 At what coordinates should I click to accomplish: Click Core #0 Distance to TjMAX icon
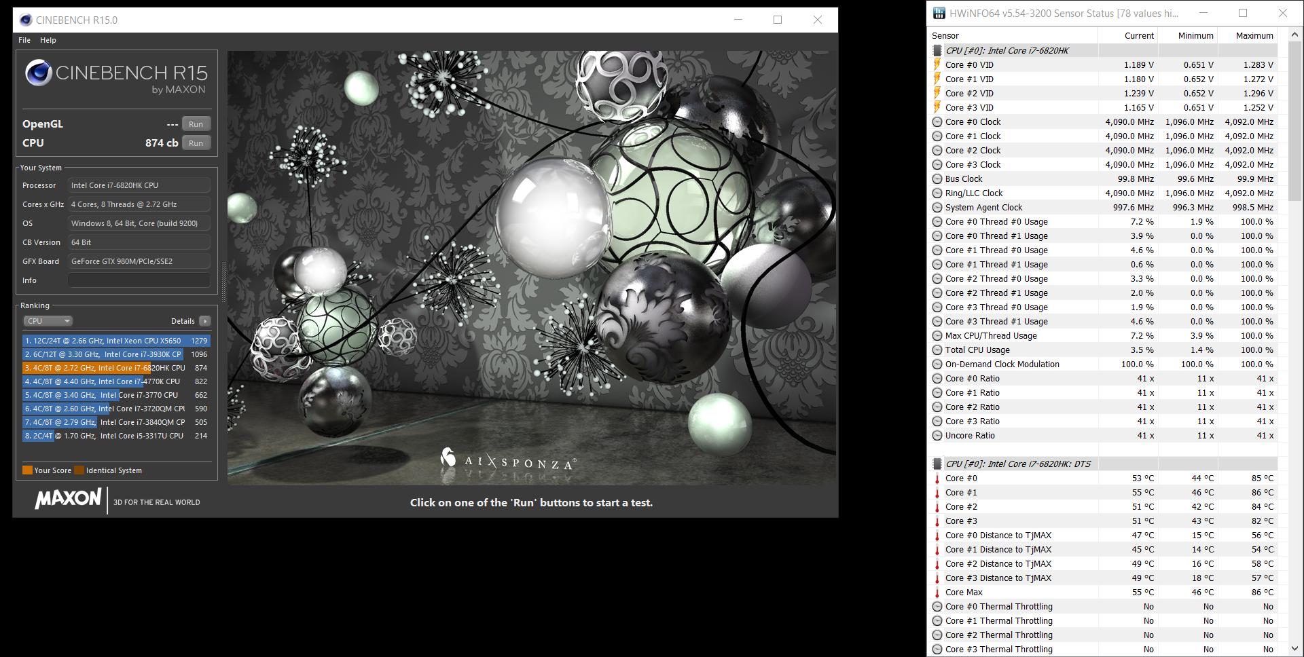(937, 535)
